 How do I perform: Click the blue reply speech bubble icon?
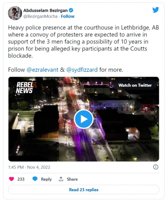tap(35, 179)
